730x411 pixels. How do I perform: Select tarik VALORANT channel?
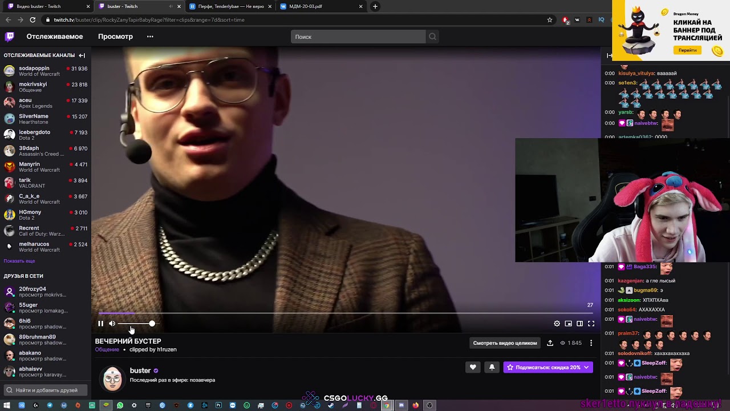pyautogui.click(x=46, y=183)
